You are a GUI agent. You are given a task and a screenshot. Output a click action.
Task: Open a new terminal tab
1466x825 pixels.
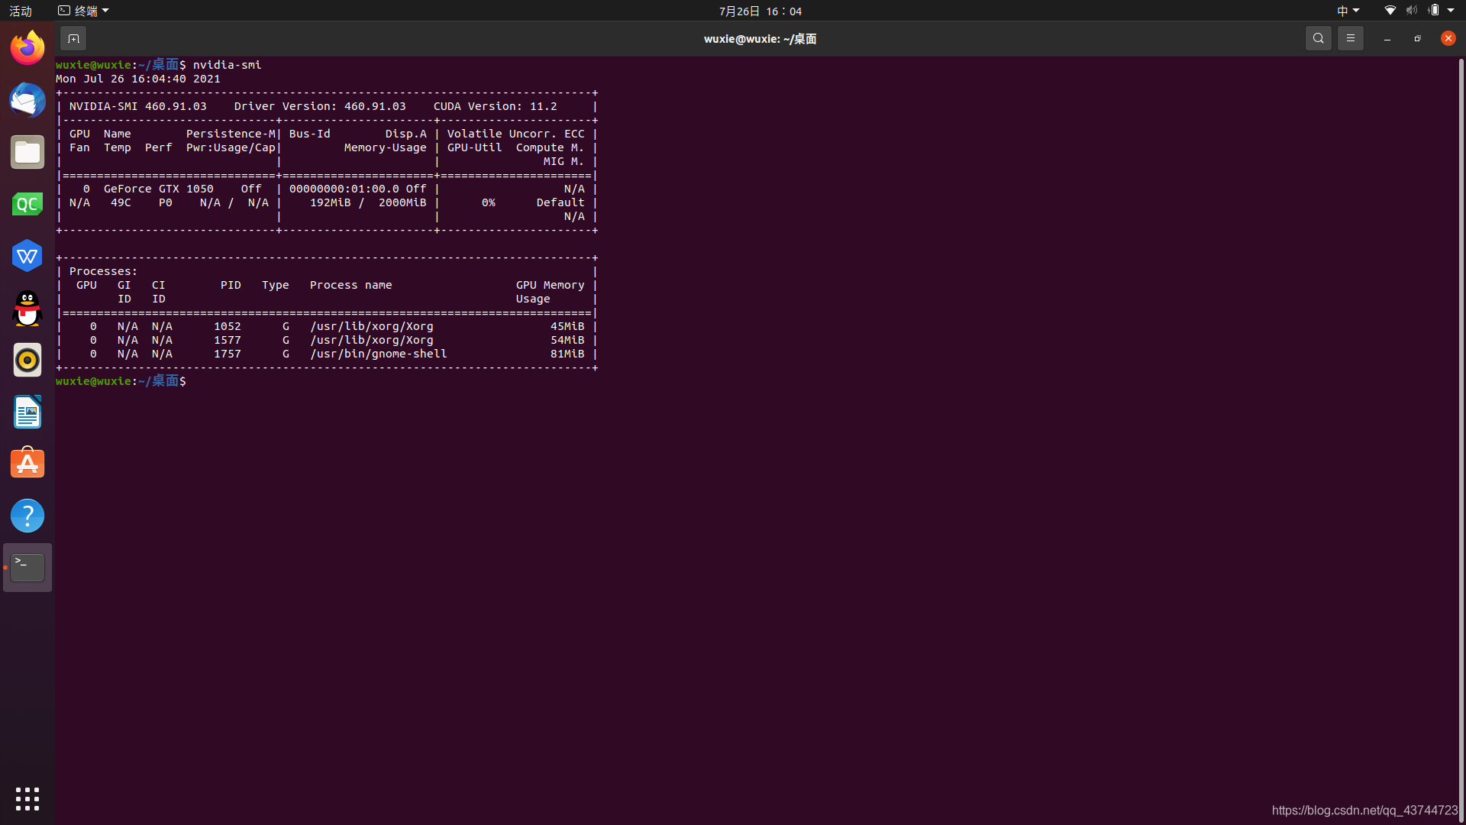pyautogui.click(x=73, y=37)
